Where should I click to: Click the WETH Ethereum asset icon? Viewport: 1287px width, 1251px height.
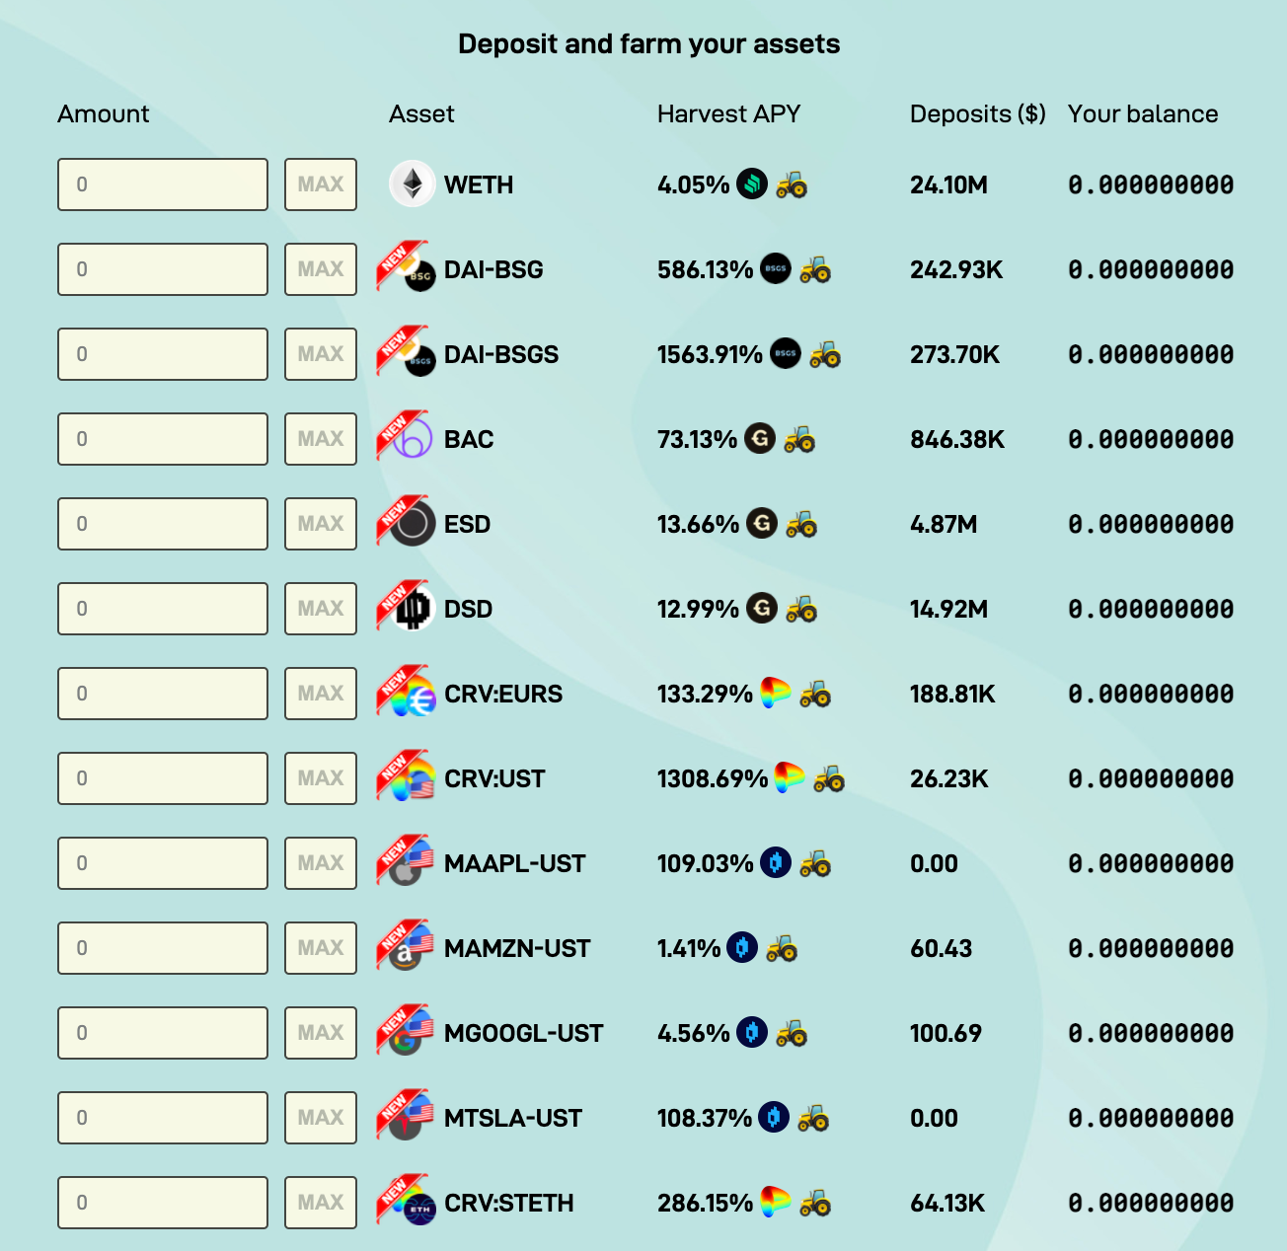coord(412,184)
